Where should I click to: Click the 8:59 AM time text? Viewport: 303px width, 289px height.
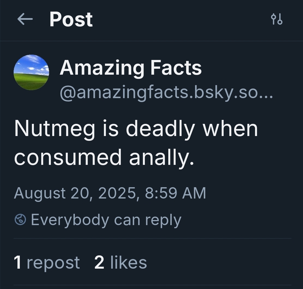(175, 193)
